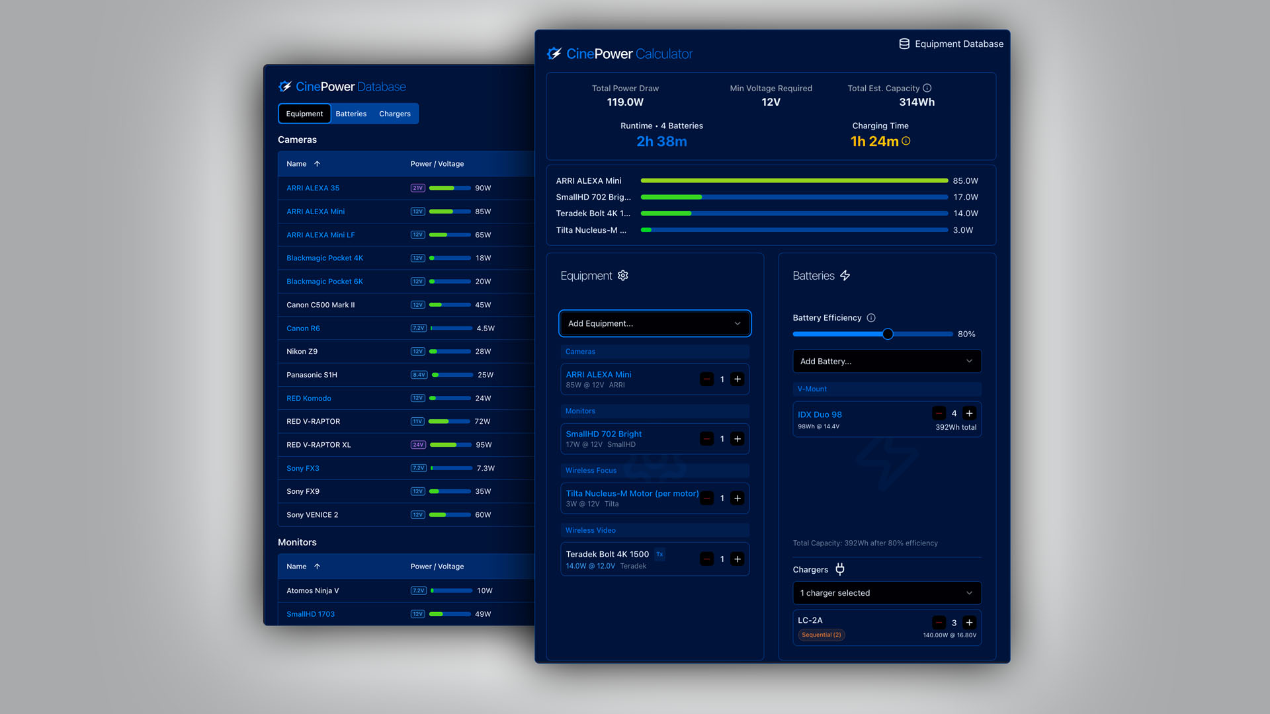Click the Canon C500 Mark II row
Screen dimensions: 1270x714
click(406, 305)
